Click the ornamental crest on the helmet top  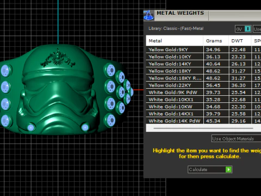coord(58,58)
